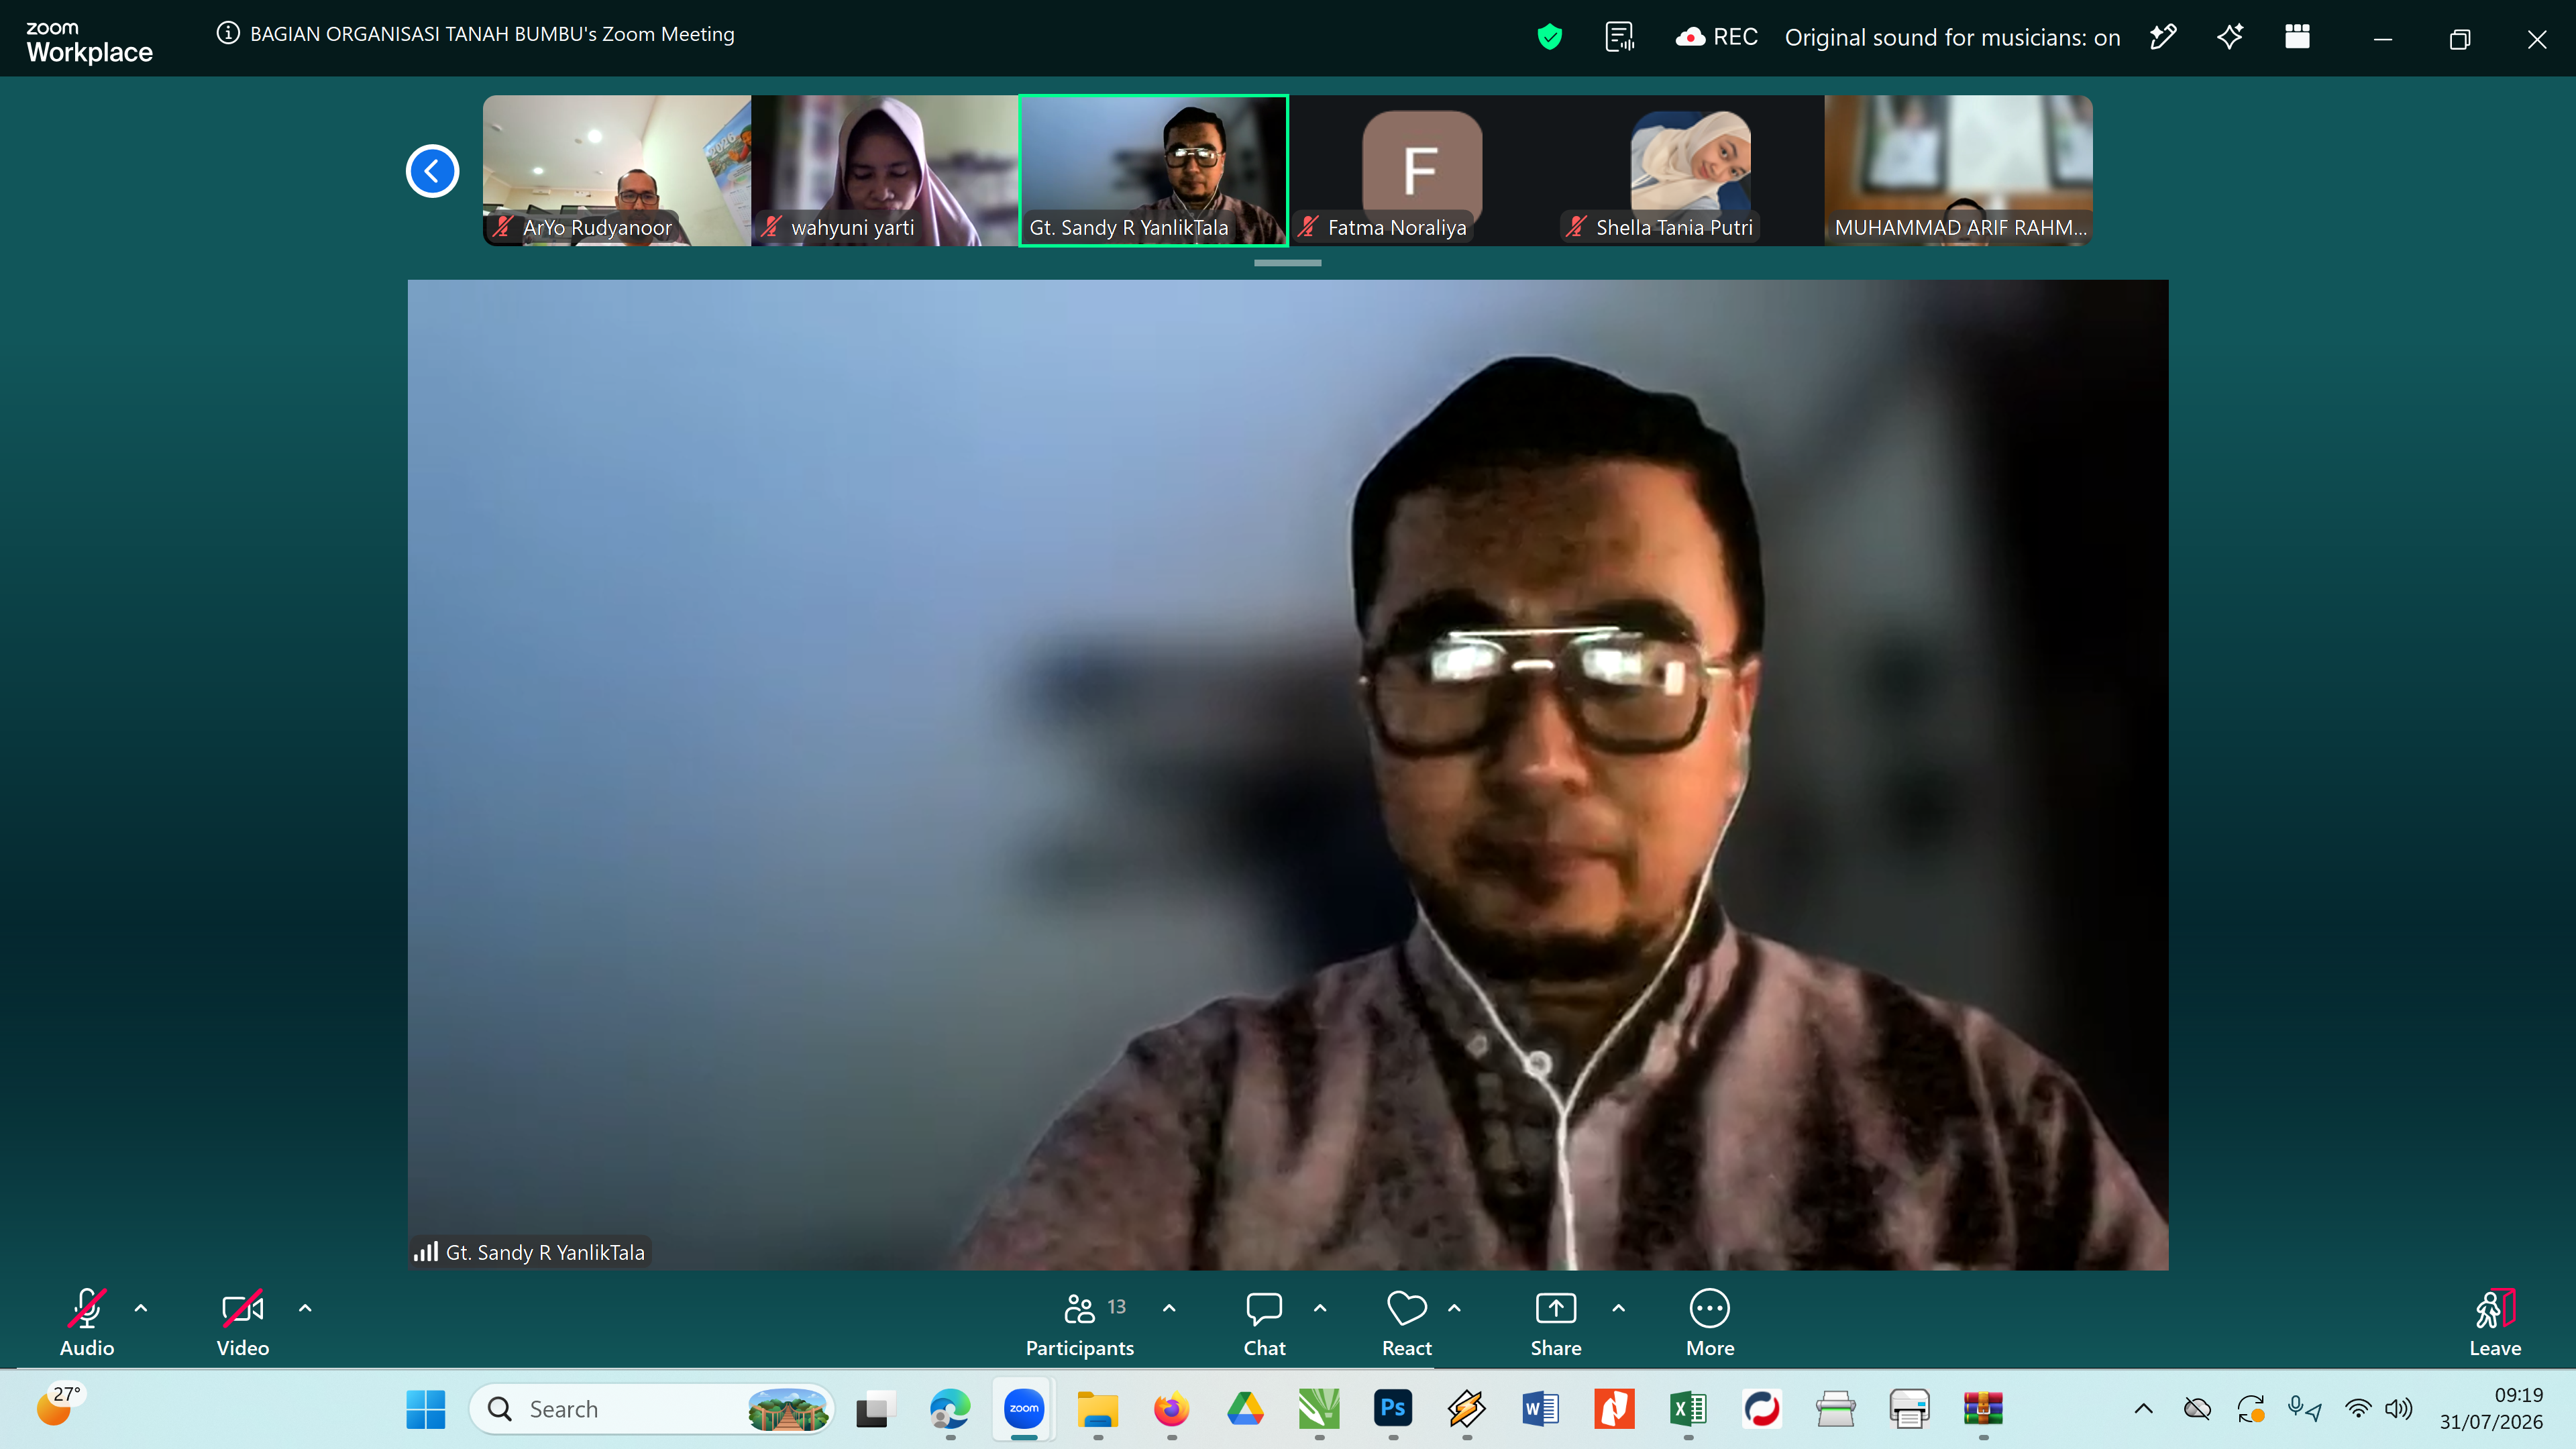
Task: Open the Chat panel
Action: coord(1264,1322)
